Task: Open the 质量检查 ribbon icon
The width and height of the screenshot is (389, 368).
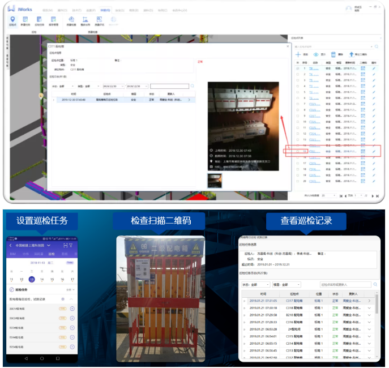Action: point(71,21)
